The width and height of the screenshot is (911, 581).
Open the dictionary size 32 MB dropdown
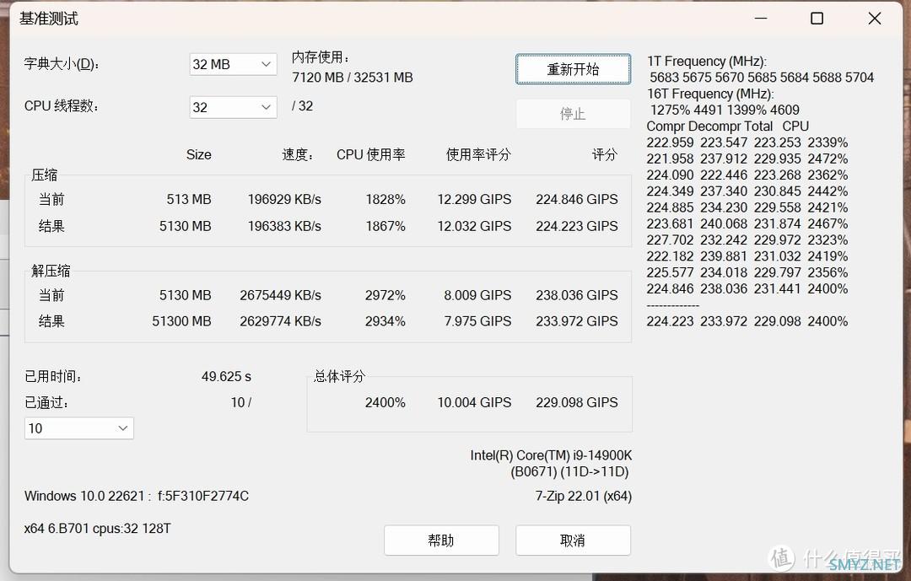tap(233, 64)
